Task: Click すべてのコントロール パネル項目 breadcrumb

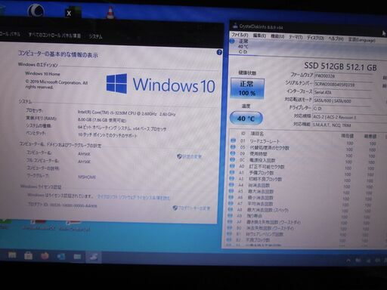Action: coord(54,35)
